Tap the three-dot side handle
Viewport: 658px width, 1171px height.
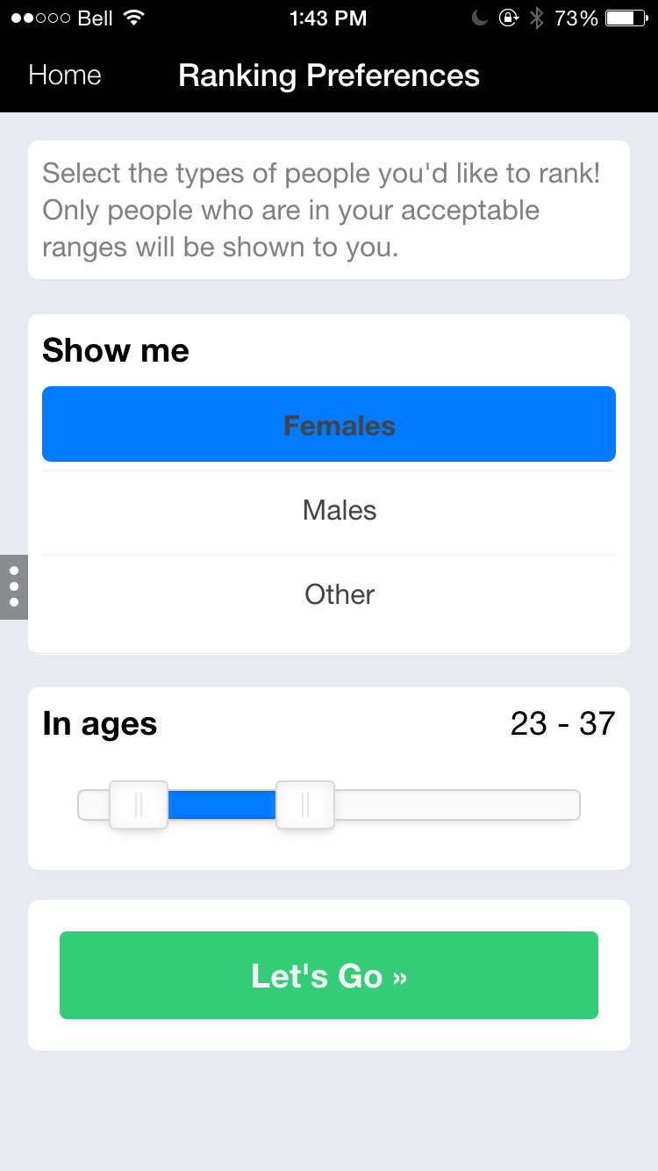(x=14, y=586)
